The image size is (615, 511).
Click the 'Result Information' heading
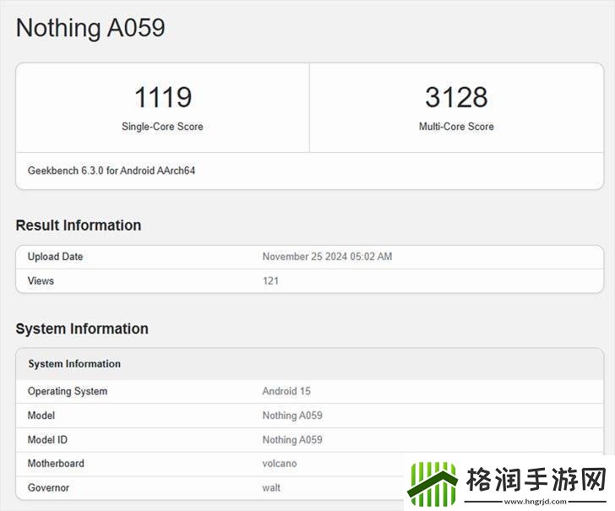[79, 226]
